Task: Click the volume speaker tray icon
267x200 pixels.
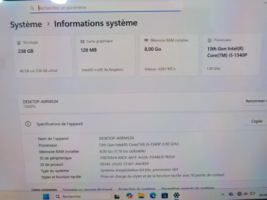Action: click(x=246, y=194)
